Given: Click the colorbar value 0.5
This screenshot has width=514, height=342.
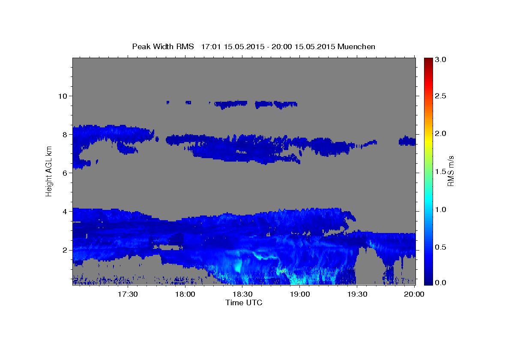Looking at the screenshot, I should [440, 247].
